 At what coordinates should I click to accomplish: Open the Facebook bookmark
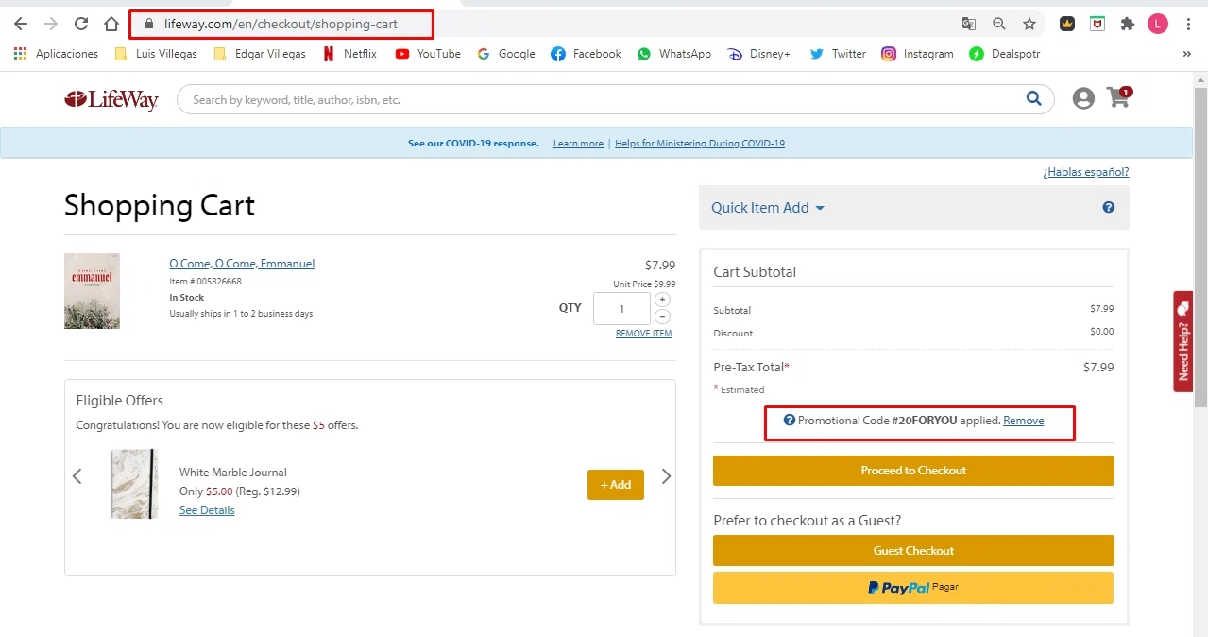coord(586,54)
